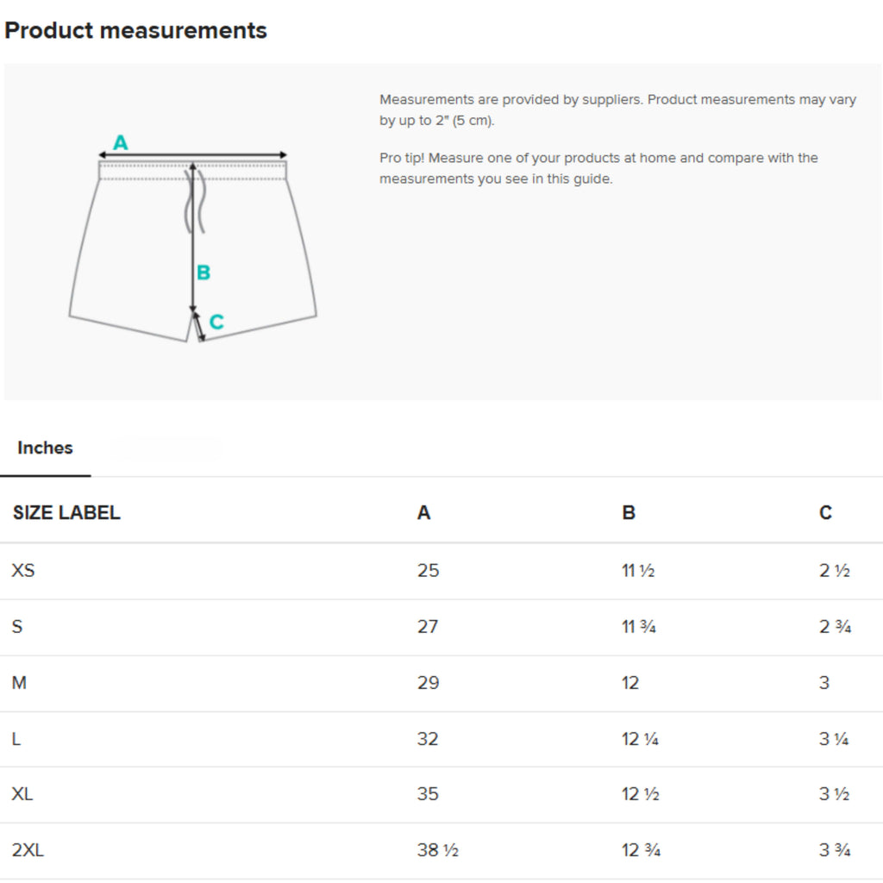
Task: Click the value 29 for size M
Action: (429, 682)
